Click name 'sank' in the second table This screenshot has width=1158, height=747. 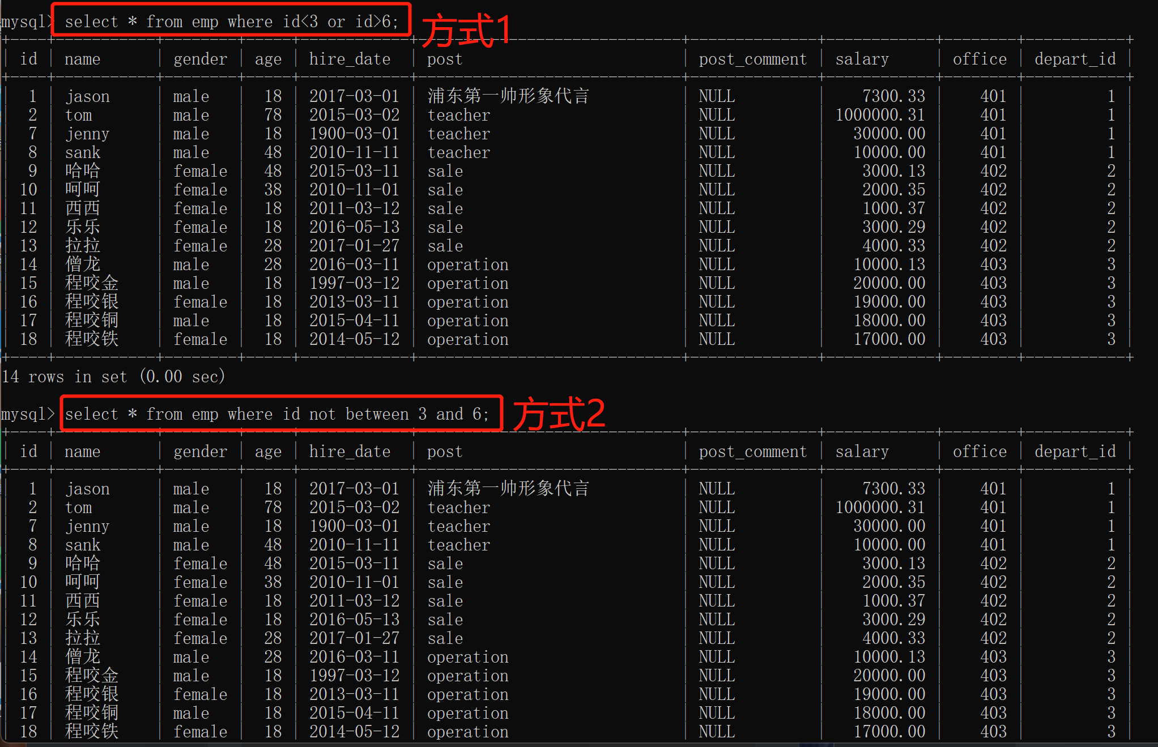[83, 545]
